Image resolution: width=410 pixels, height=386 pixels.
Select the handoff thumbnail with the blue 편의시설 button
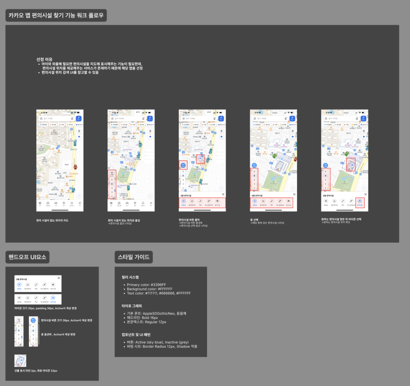coord(34,331)
